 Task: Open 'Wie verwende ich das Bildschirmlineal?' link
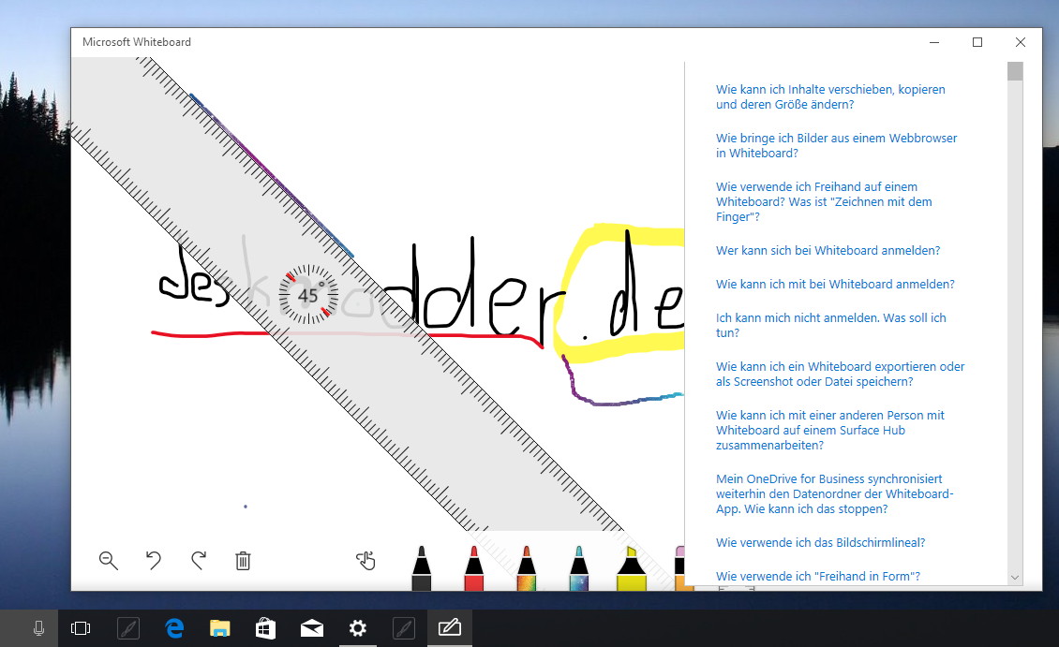pos(821,542)
